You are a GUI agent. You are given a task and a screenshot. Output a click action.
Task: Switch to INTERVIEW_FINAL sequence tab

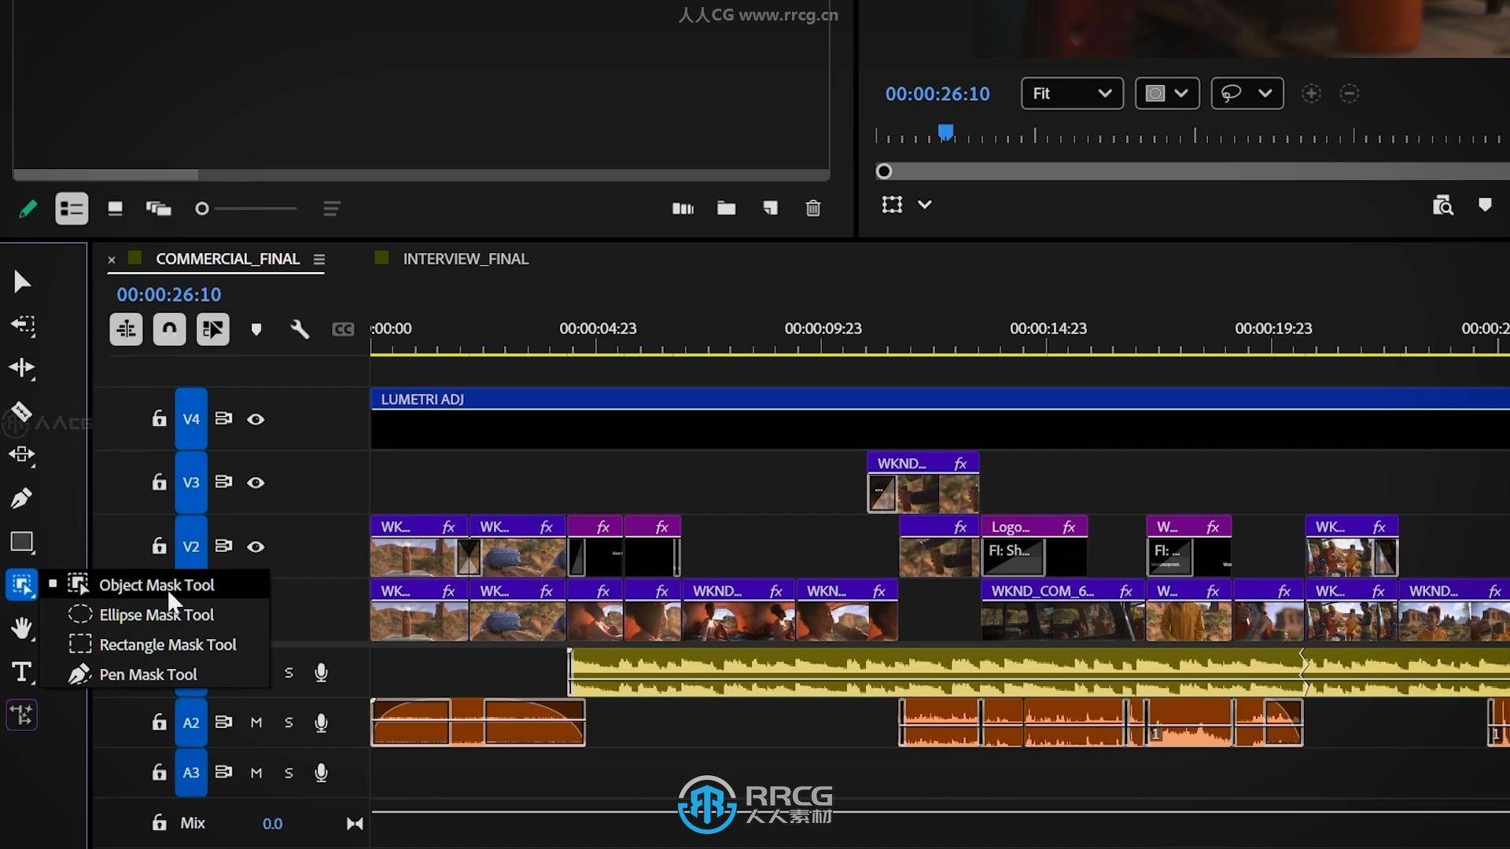465,259
